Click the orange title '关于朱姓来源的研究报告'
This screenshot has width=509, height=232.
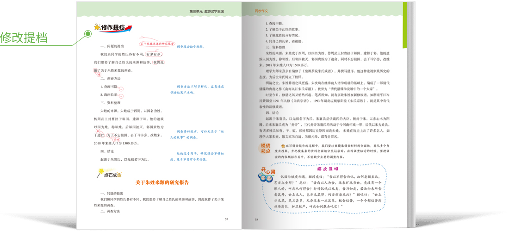pos(162,183)
